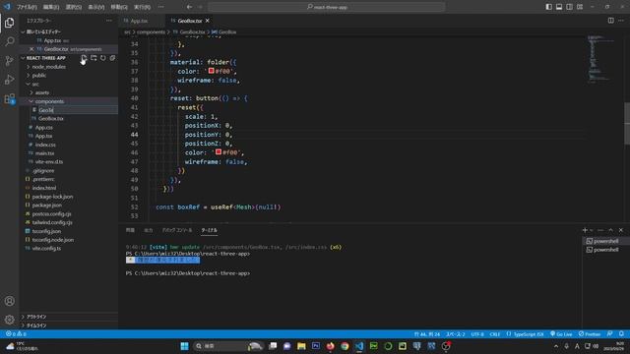Open the Extensions view

point(9,98)
